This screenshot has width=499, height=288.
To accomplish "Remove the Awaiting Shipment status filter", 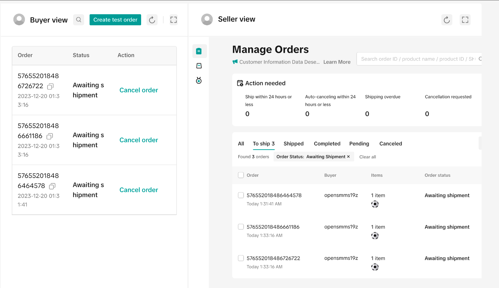I will [x=348, y=157].
